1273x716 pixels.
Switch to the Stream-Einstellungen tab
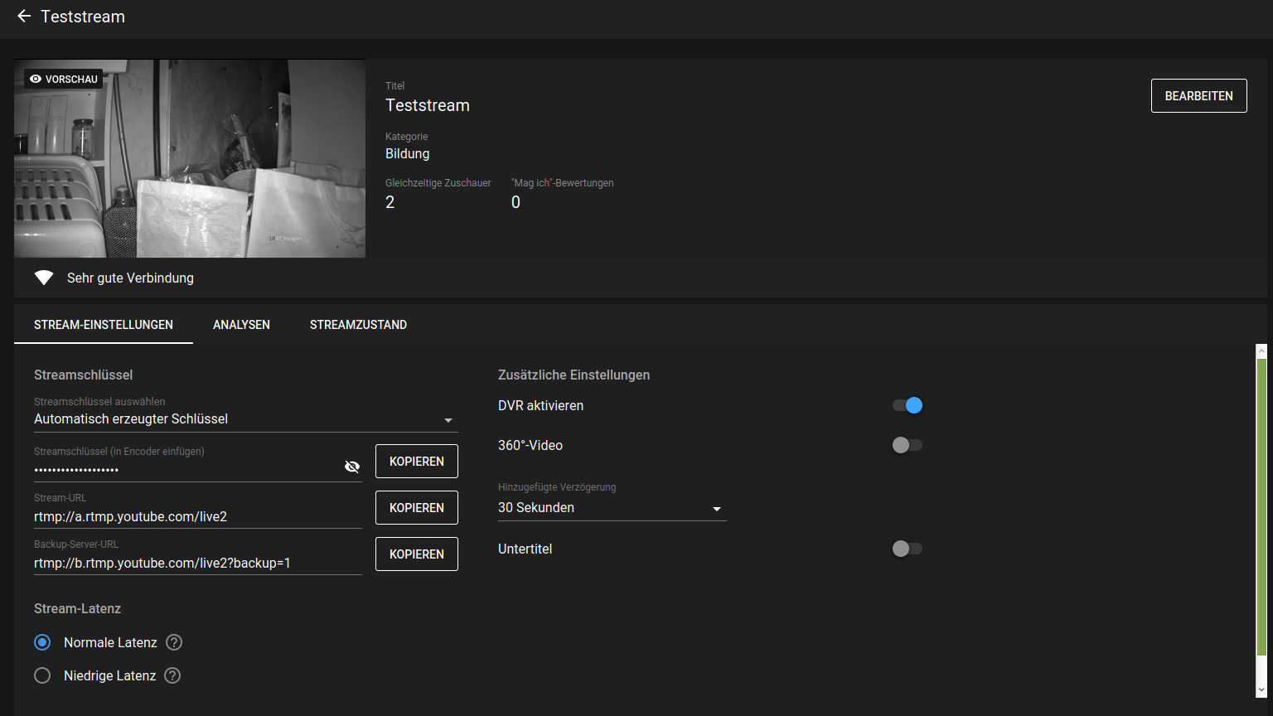(104, 325)
